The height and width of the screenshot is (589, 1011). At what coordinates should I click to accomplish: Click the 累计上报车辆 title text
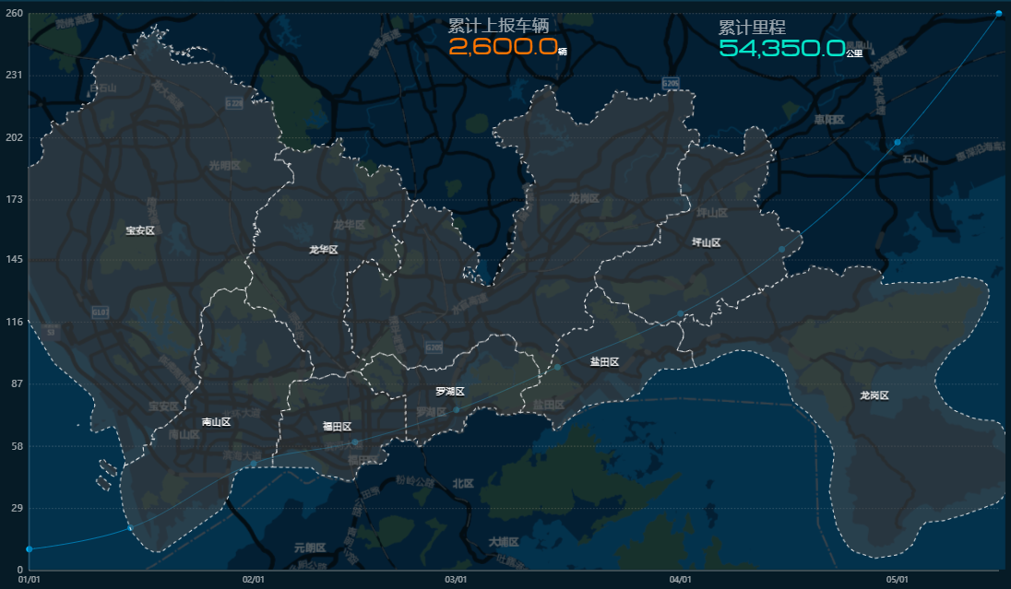[x=498, y=26]
